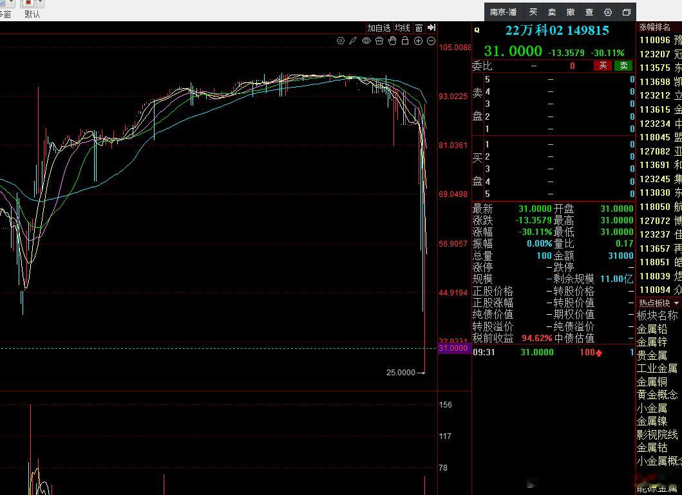Open the 金属铅 sector
The height and width of the screenshot is (495, 682).
click(x=652, y=329)
